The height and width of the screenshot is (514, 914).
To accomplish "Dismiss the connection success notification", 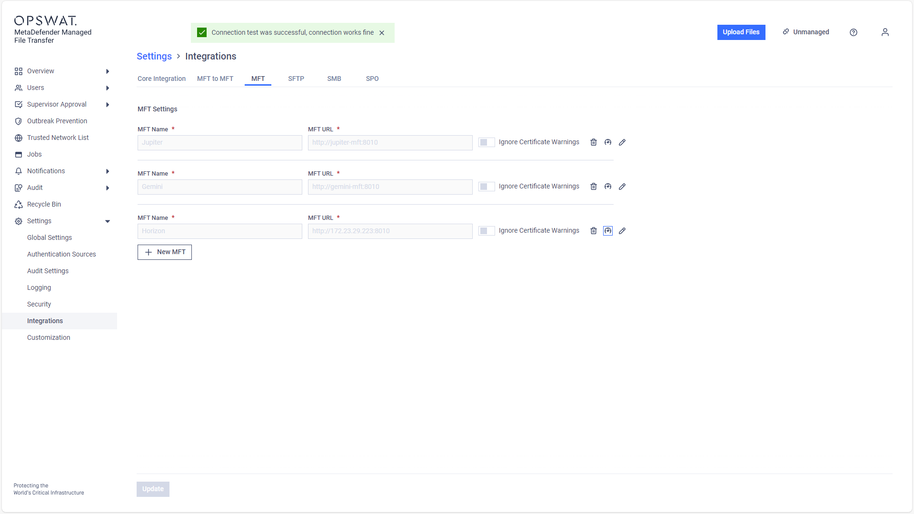I will (382, 33).
